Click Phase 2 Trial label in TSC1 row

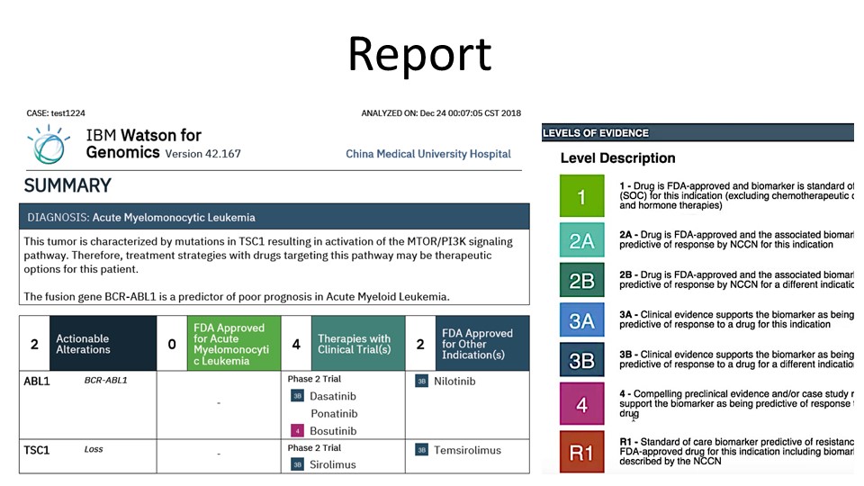[x=314, y=447]
